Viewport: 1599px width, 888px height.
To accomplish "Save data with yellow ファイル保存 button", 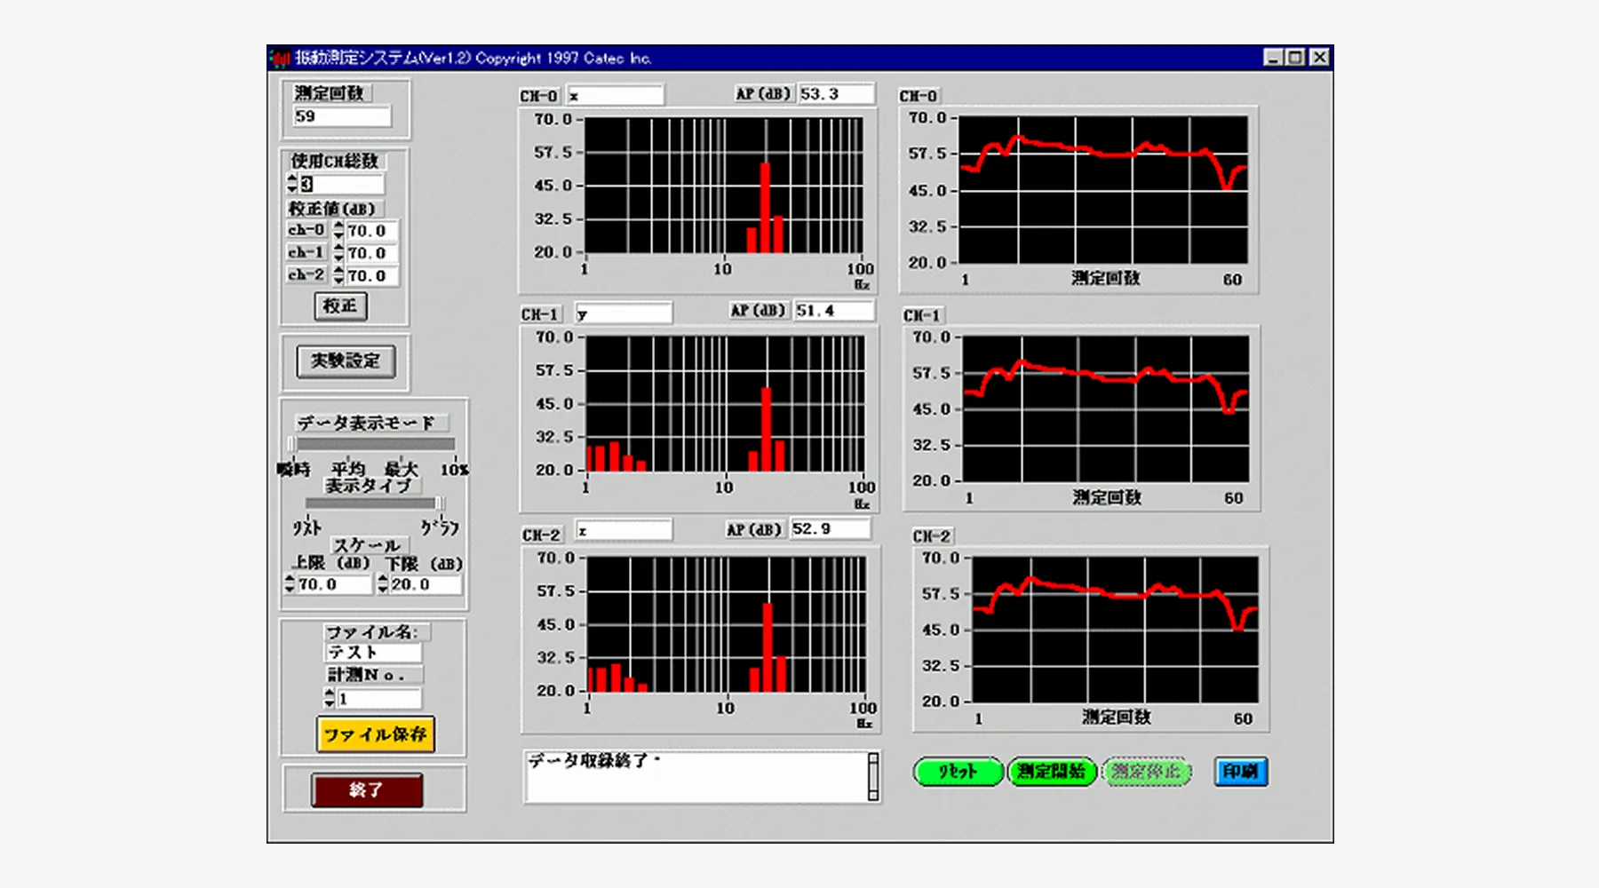I will pyautogui.click(x=375, y=734).
